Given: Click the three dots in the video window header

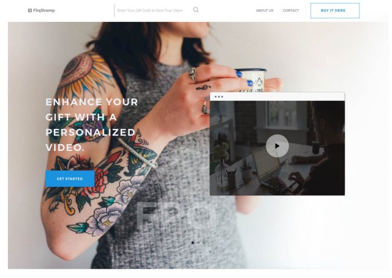Looking at the screenshot, I should click(x=219, y=97).
